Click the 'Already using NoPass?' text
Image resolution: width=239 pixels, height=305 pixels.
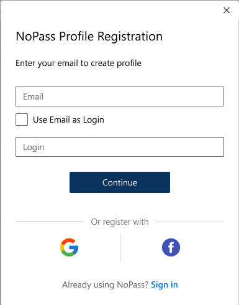pyautogui.click(x=106, y=284)
